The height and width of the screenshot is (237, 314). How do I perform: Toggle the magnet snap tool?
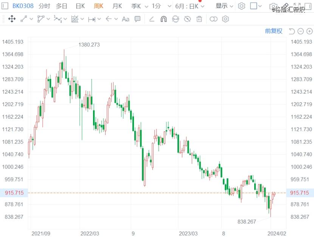[163, 19]
